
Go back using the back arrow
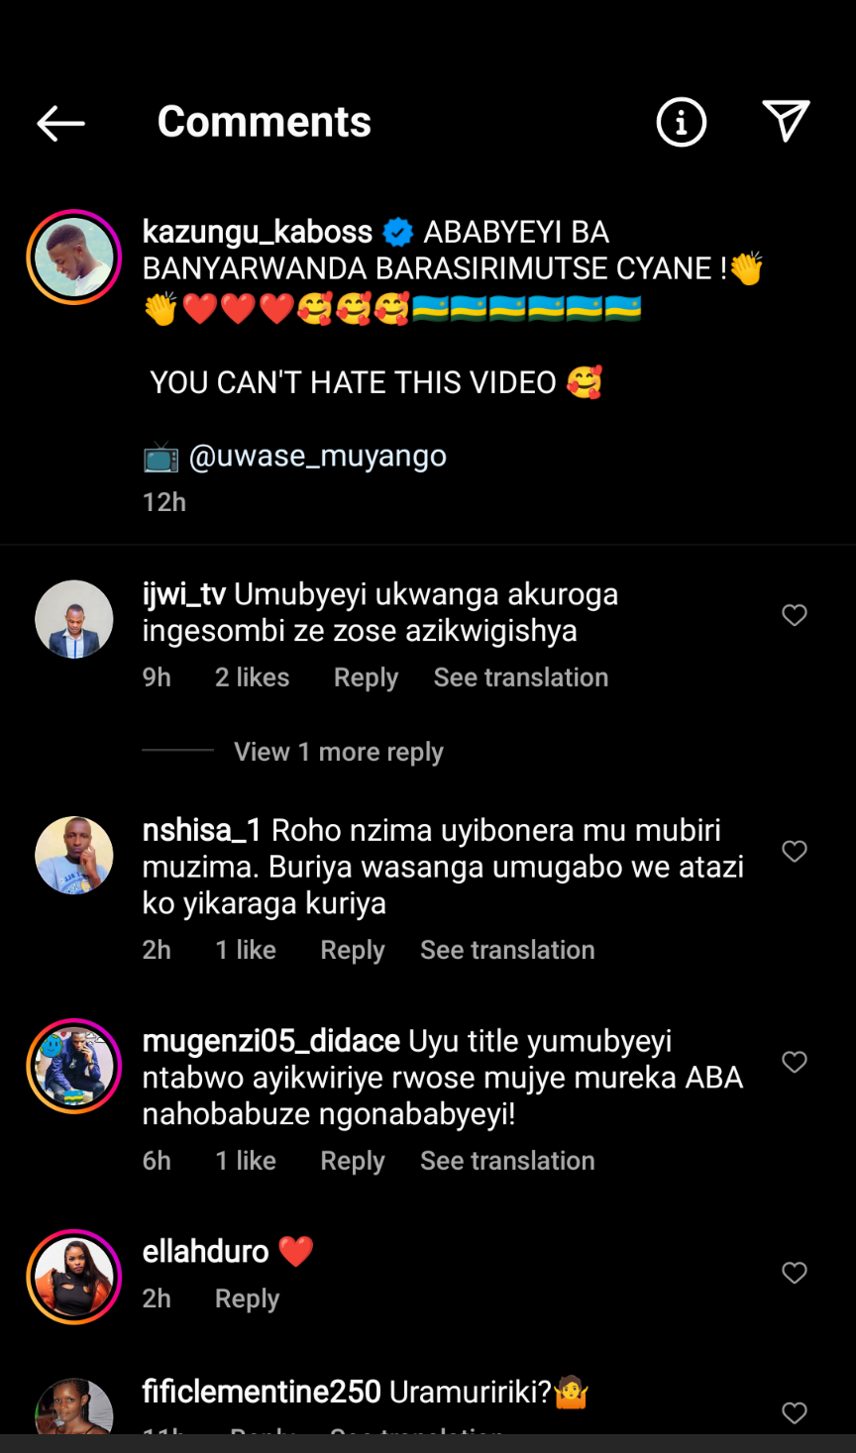60,123
